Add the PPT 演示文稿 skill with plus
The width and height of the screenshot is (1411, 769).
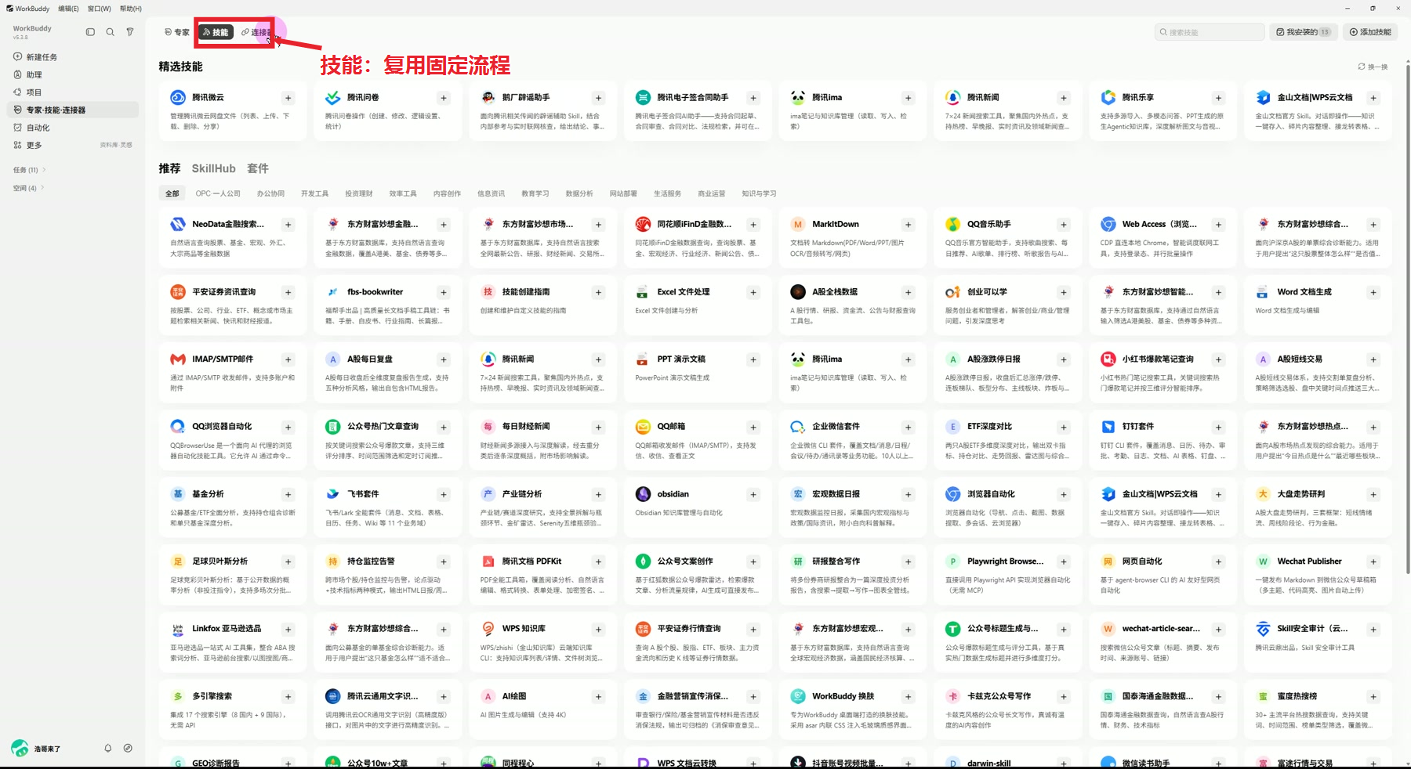coord(753,359)
